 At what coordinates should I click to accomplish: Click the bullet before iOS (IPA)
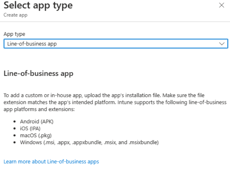[16, 128]
